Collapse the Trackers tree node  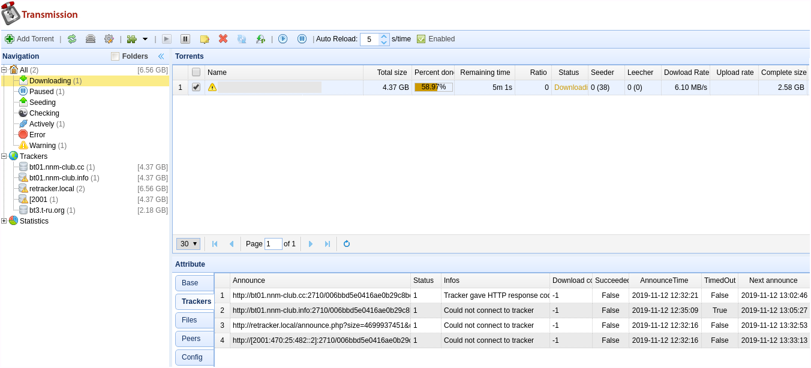click(x=4, y=156)
